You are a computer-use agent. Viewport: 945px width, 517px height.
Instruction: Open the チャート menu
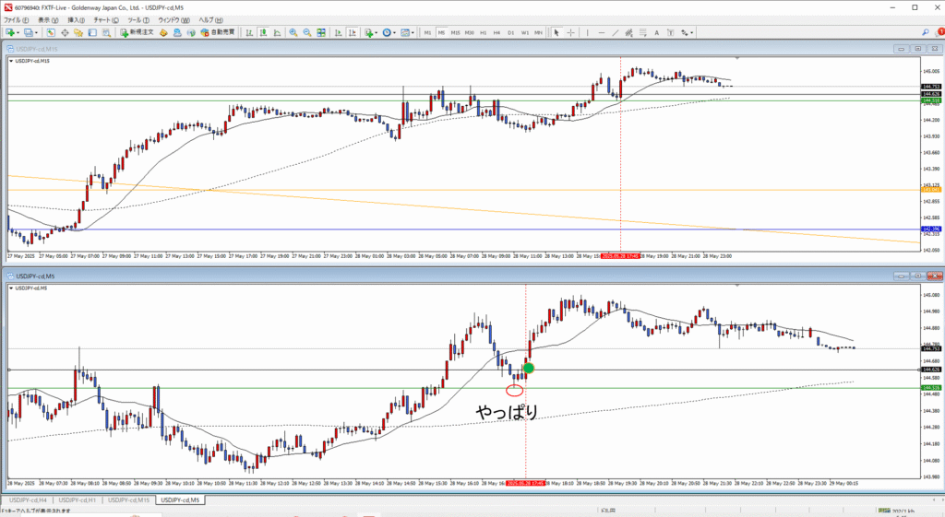point(106,20)
